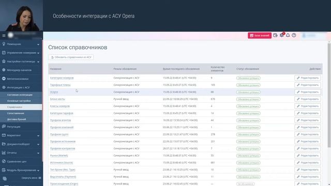
Task: Open Сопоставление submenu item
Action: pos(16,113)
